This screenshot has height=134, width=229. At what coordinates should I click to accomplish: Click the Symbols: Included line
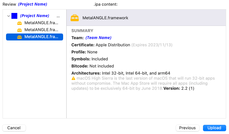89,59
